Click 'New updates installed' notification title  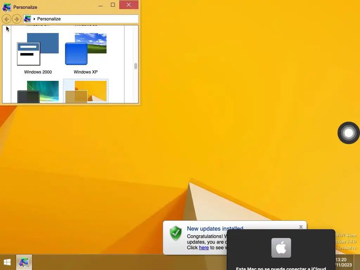tap(215, 229)
